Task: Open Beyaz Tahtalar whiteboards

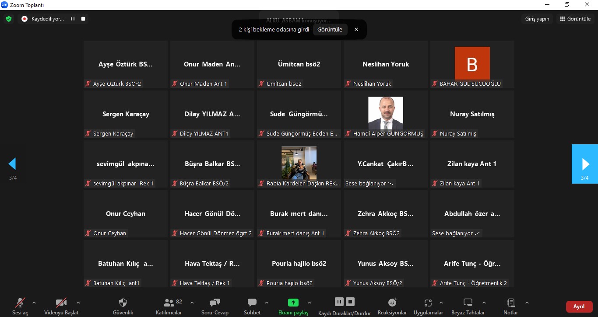Action: click(468, 303)
